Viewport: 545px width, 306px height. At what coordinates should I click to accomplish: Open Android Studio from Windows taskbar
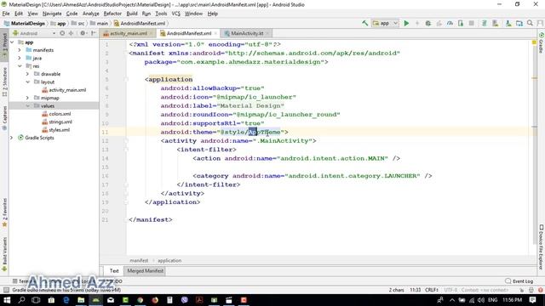coord(95,300)
